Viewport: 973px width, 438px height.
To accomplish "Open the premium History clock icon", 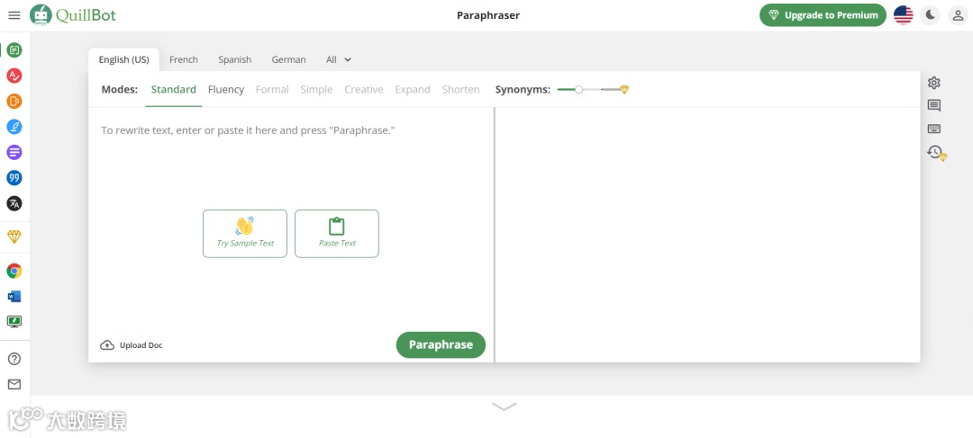I will (936, 152).
